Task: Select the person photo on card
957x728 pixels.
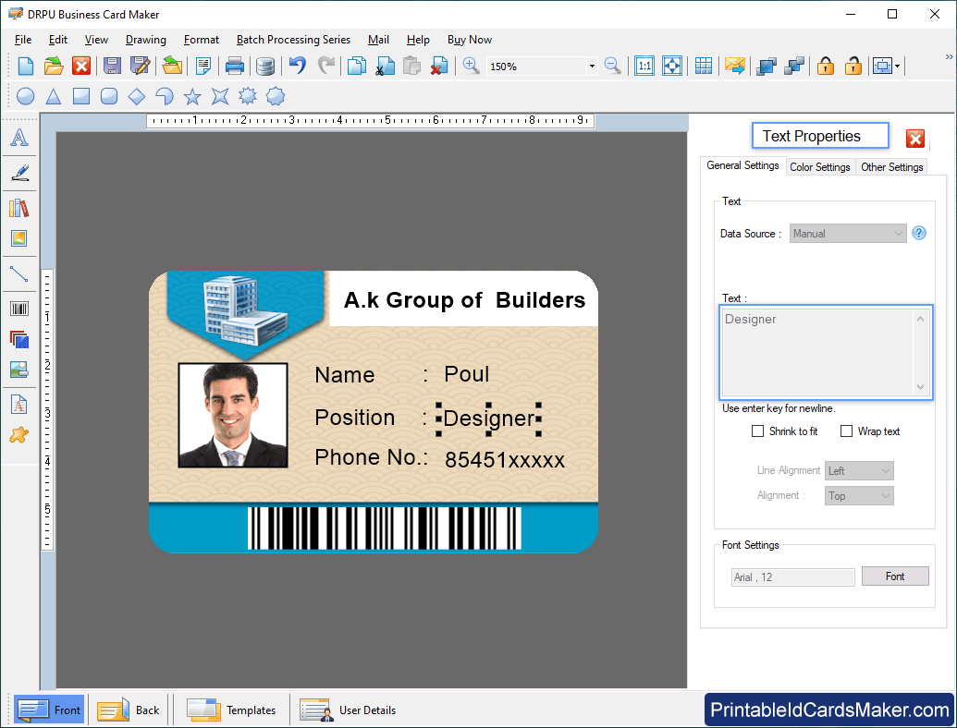Action: click(232, 416)
